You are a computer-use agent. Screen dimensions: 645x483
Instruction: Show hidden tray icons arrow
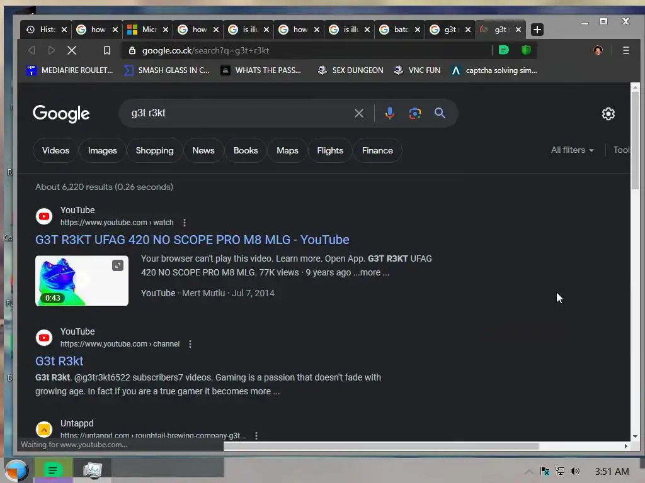[x=529, y=472]
